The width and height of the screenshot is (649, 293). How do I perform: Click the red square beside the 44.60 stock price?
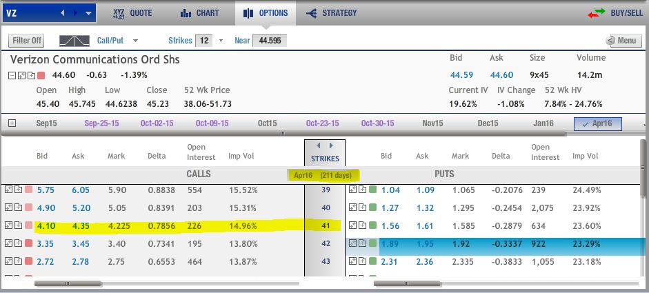tap(41, 75)
